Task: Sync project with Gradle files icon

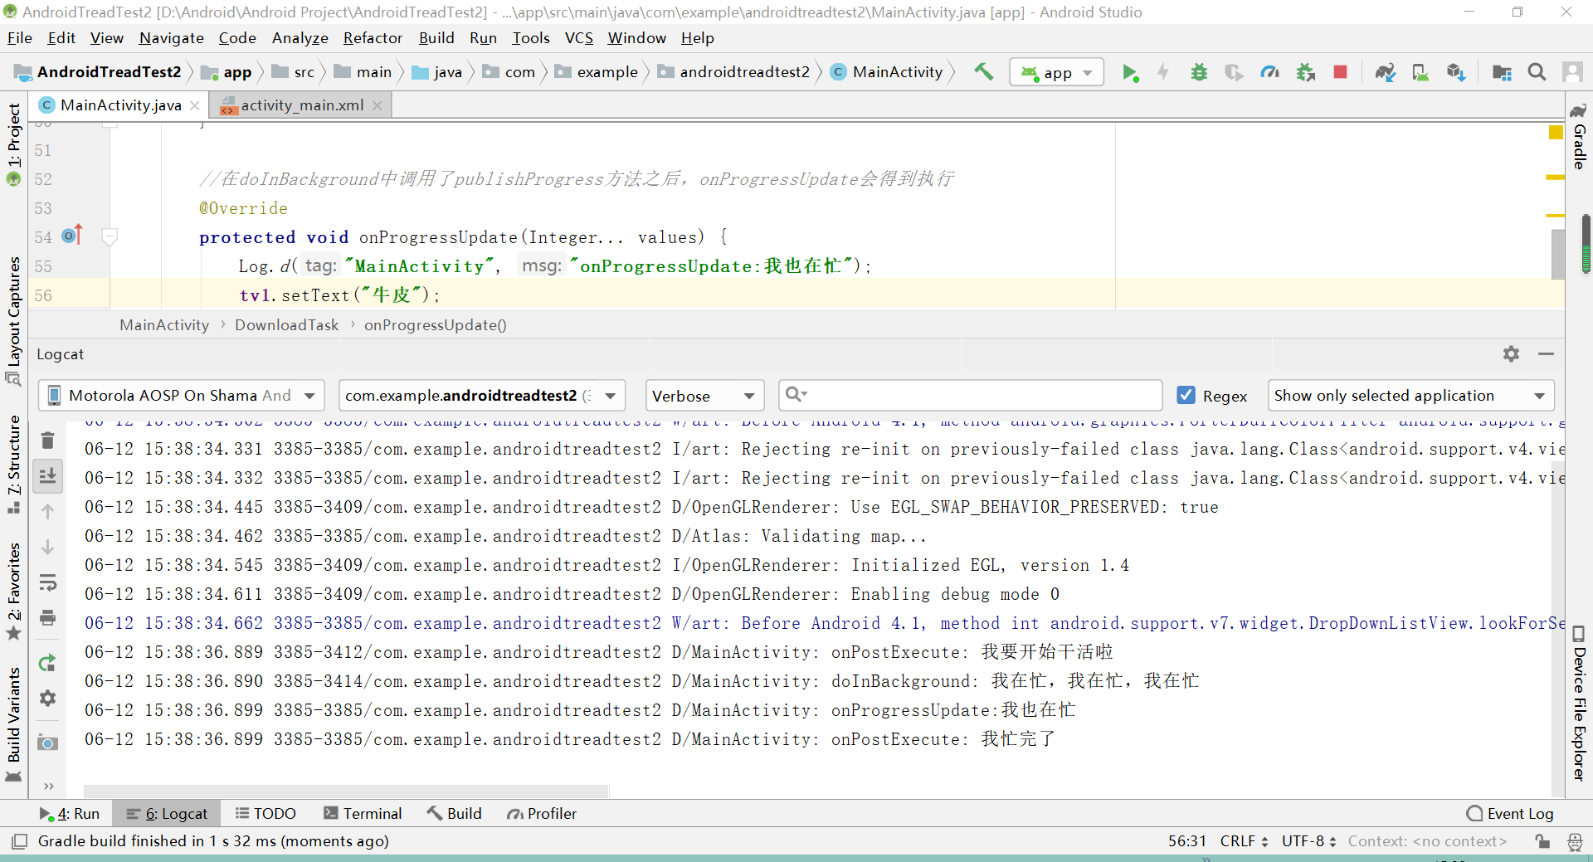Action: point(1385,72)
